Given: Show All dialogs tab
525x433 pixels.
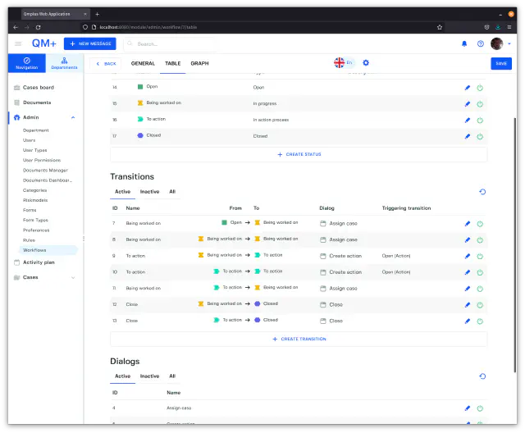Looking at the screenshot, I should (x=172, y=376).
